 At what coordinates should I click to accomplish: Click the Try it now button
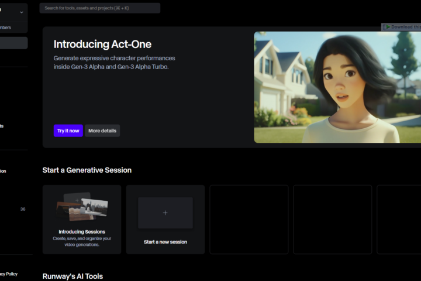68,131
